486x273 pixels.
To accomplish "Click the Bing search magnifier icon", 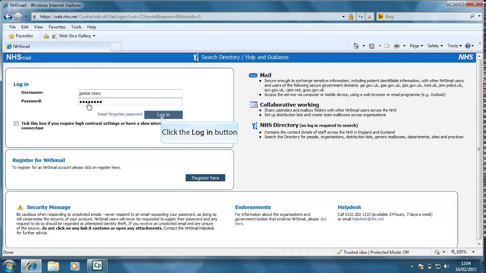I will 472,16.
